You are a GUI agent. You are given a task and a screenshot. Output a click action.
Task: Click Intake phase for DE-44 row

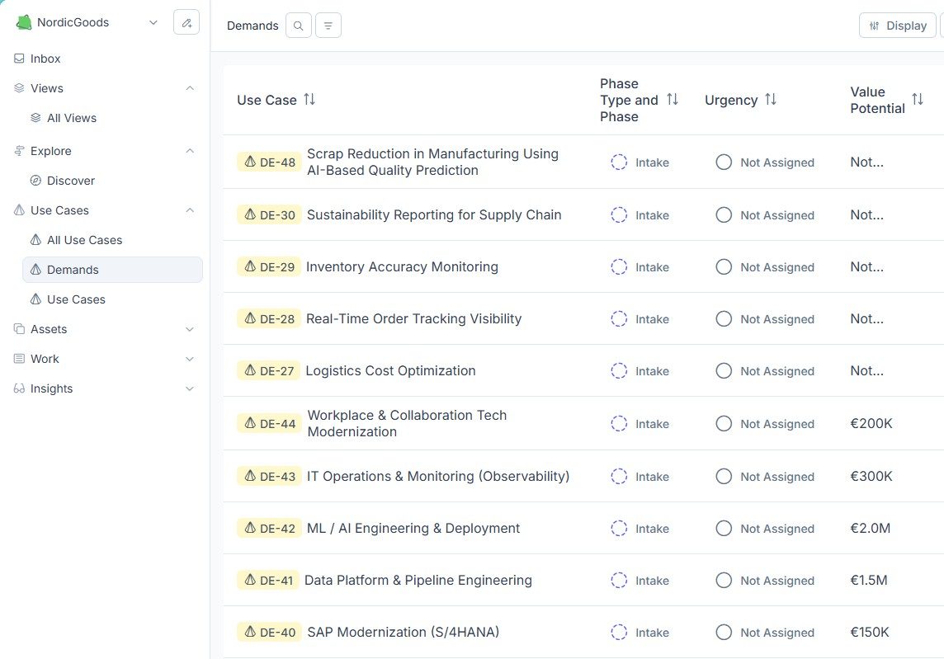click(x=640, y=424)
